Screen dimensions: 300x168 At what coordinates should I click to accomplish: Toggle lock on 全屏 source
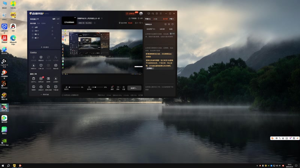point(52,27)
